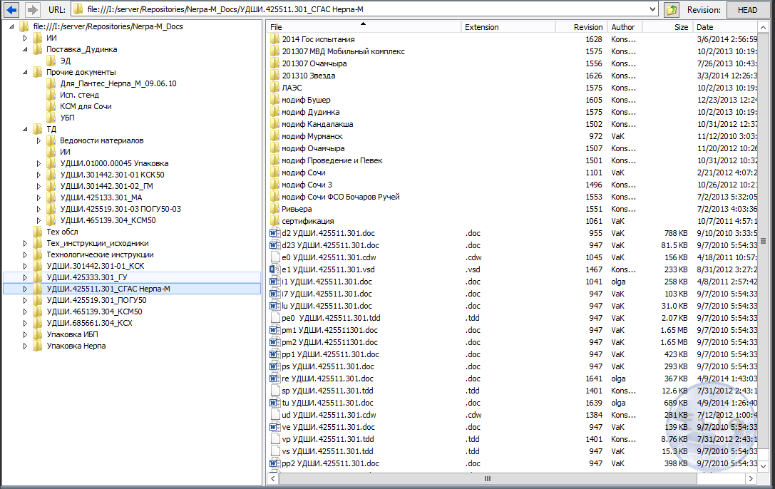
Task: Select Исп. стенд folder in tree
Action: tap(80, 95)
